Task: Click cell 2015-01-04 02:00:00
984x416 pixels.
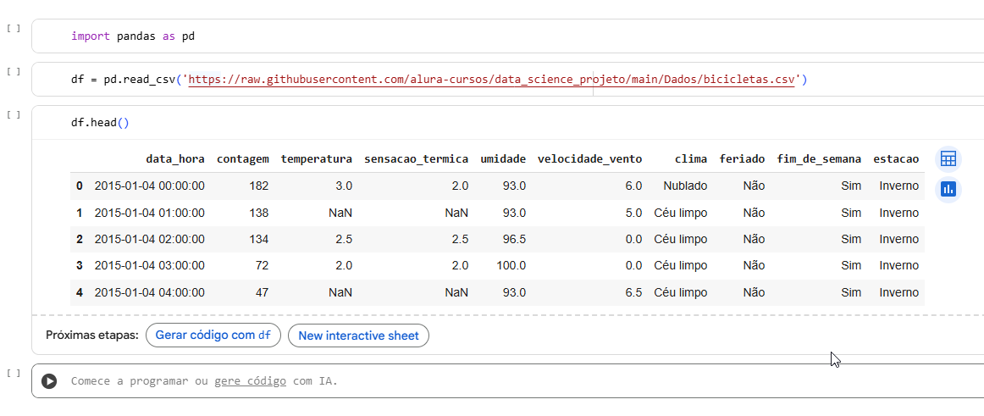Action: pyautogui.click(x=149, y=239)
